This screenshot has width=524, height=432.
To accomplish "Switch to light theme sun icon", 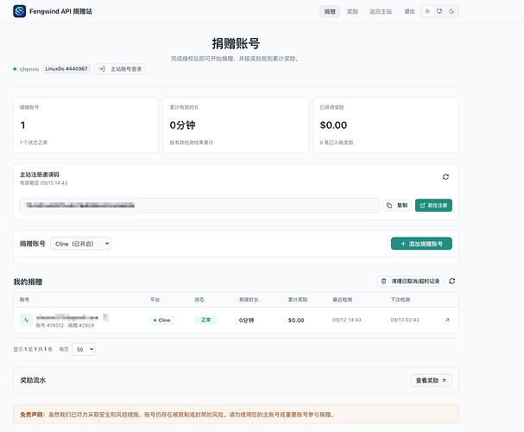I will (x=427, y=11).
